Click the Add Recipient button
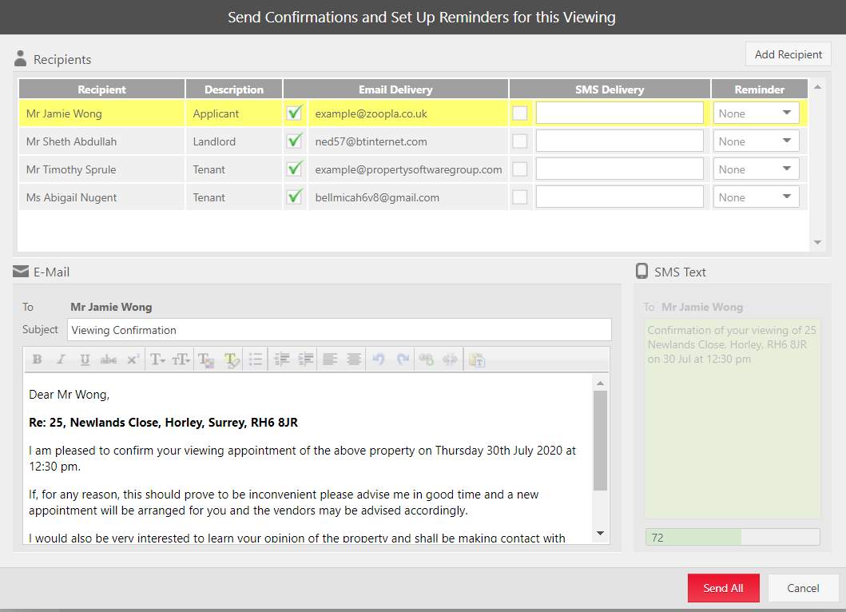 (788, 54)
